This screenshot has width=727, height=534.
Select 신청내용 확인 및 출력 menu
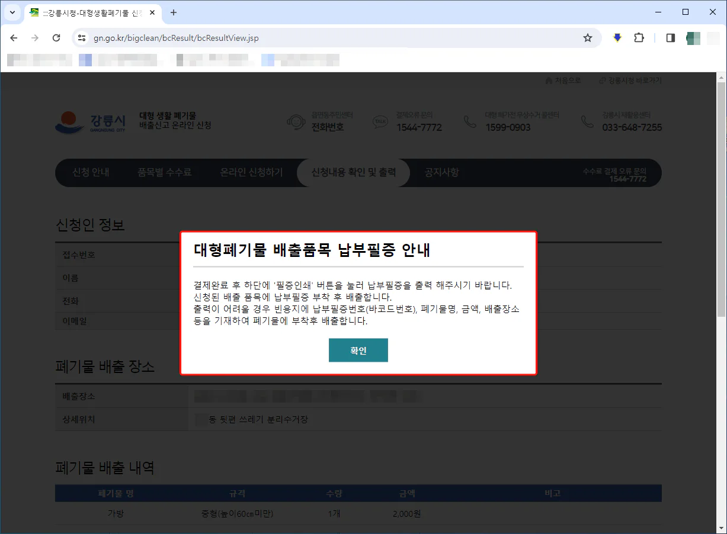(x=354, y=173)
